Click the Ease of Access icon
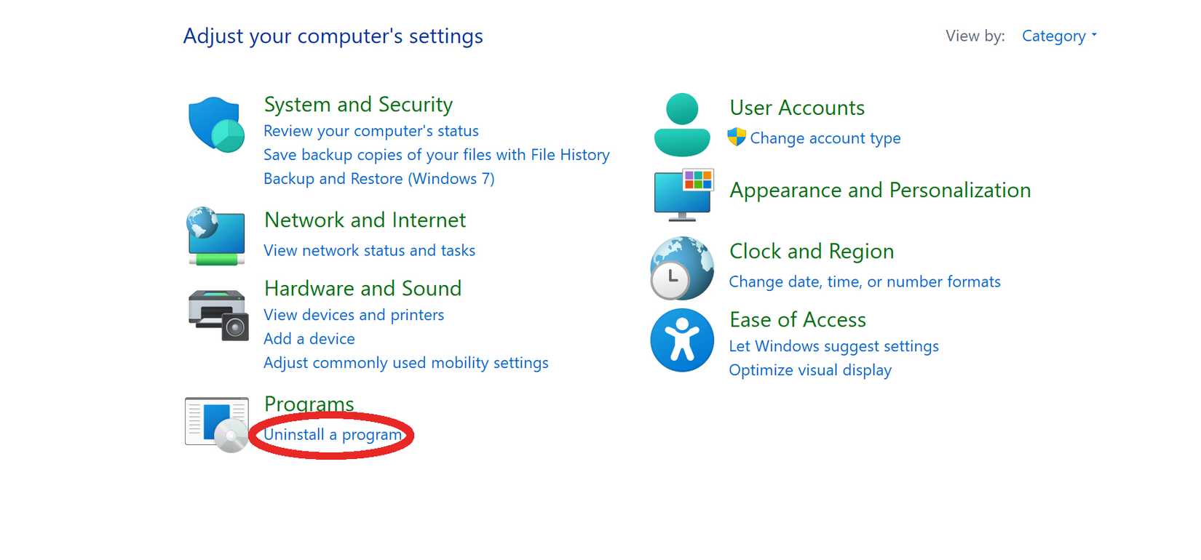The width and height of the screenshot is (1201, 560). tap(681, 339)
